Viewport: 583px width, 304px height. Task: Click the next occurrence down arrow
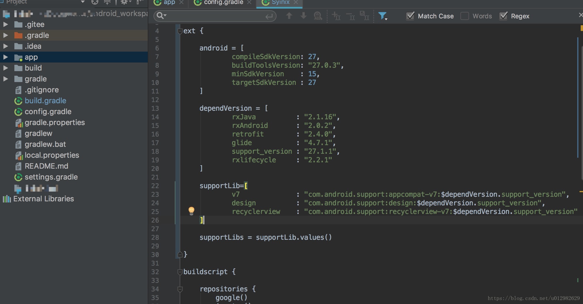(x=303, y=16)
